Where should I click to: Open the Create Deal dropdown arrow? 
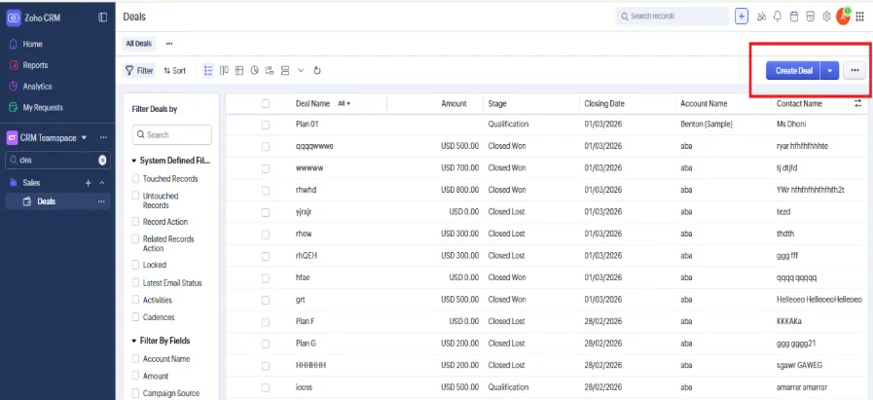click(829, 71)
